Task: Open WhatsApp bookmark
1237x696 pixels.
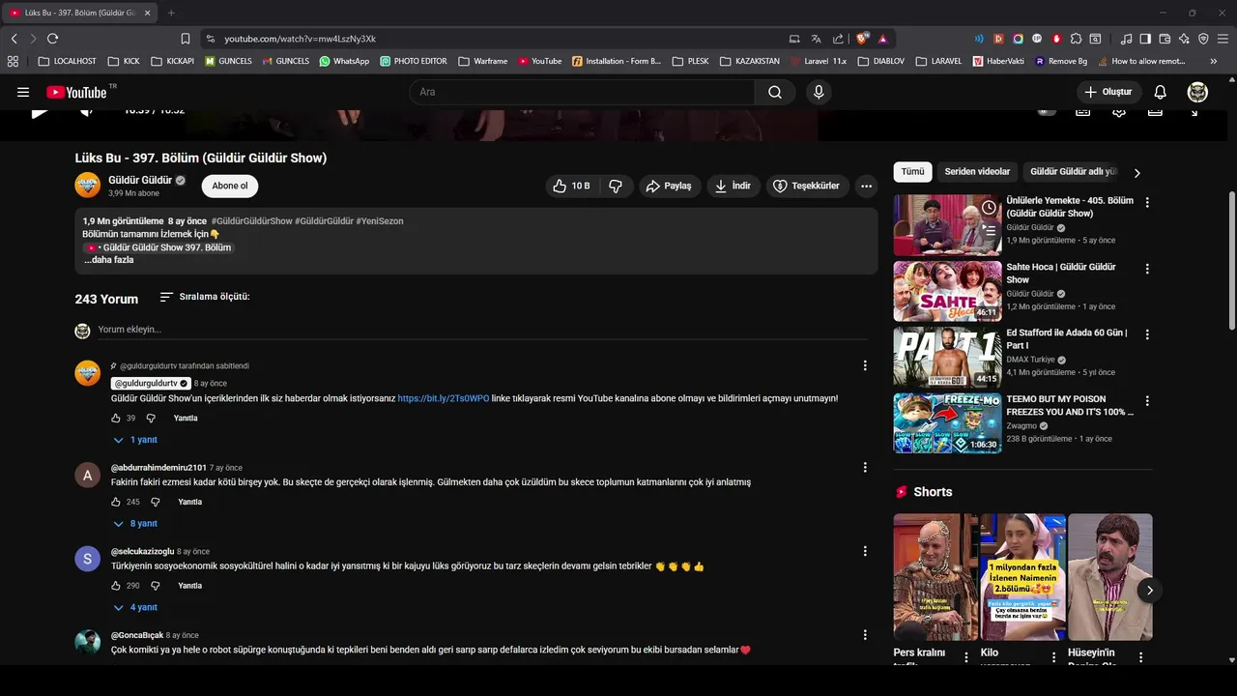Action: point(344,61)
